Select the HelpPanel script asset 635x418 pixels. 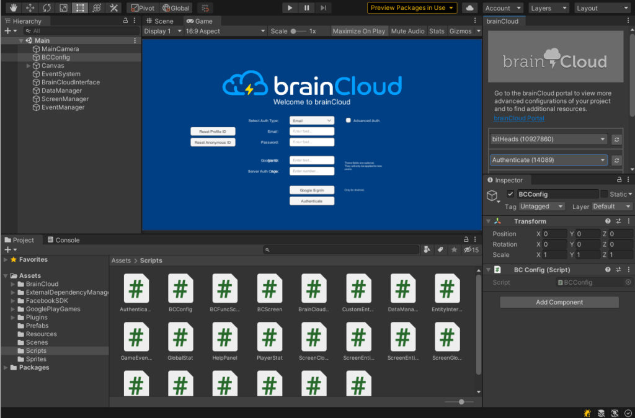pos(224,341)
